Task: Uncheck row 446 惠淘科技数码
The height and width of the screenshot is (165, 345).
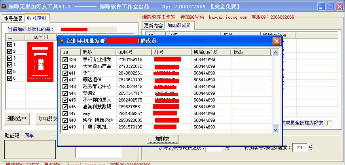Action: point(65,107)
